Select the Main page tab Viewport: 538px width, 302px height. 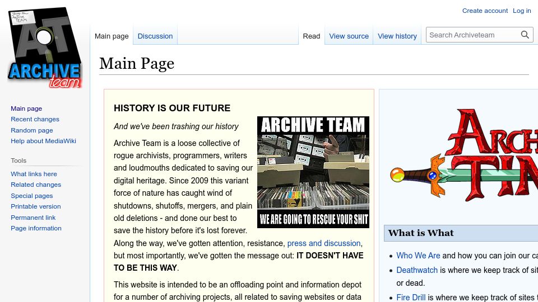[x=112, y=36]
